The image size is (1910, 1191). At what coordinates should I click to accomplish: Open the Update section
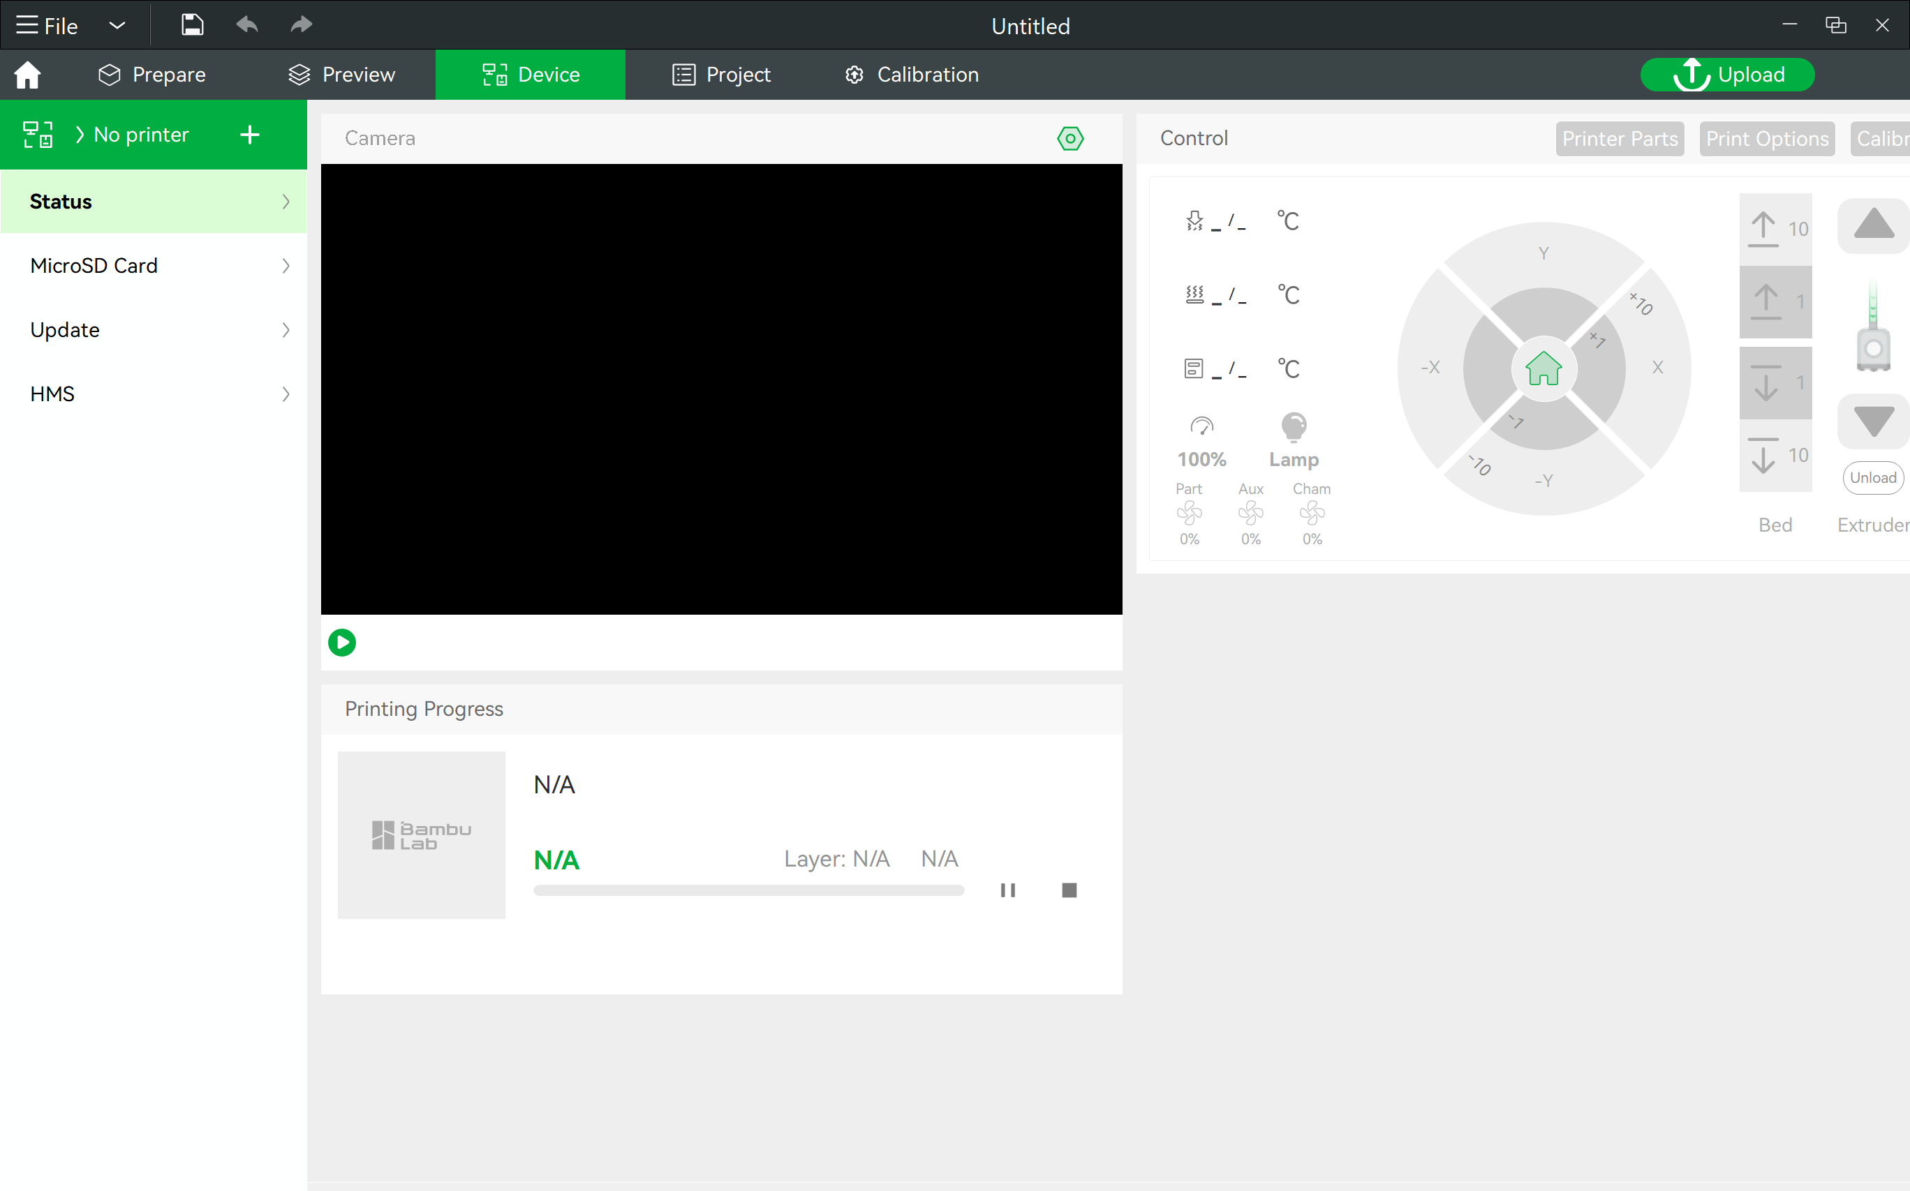click(x=154, y=330)
